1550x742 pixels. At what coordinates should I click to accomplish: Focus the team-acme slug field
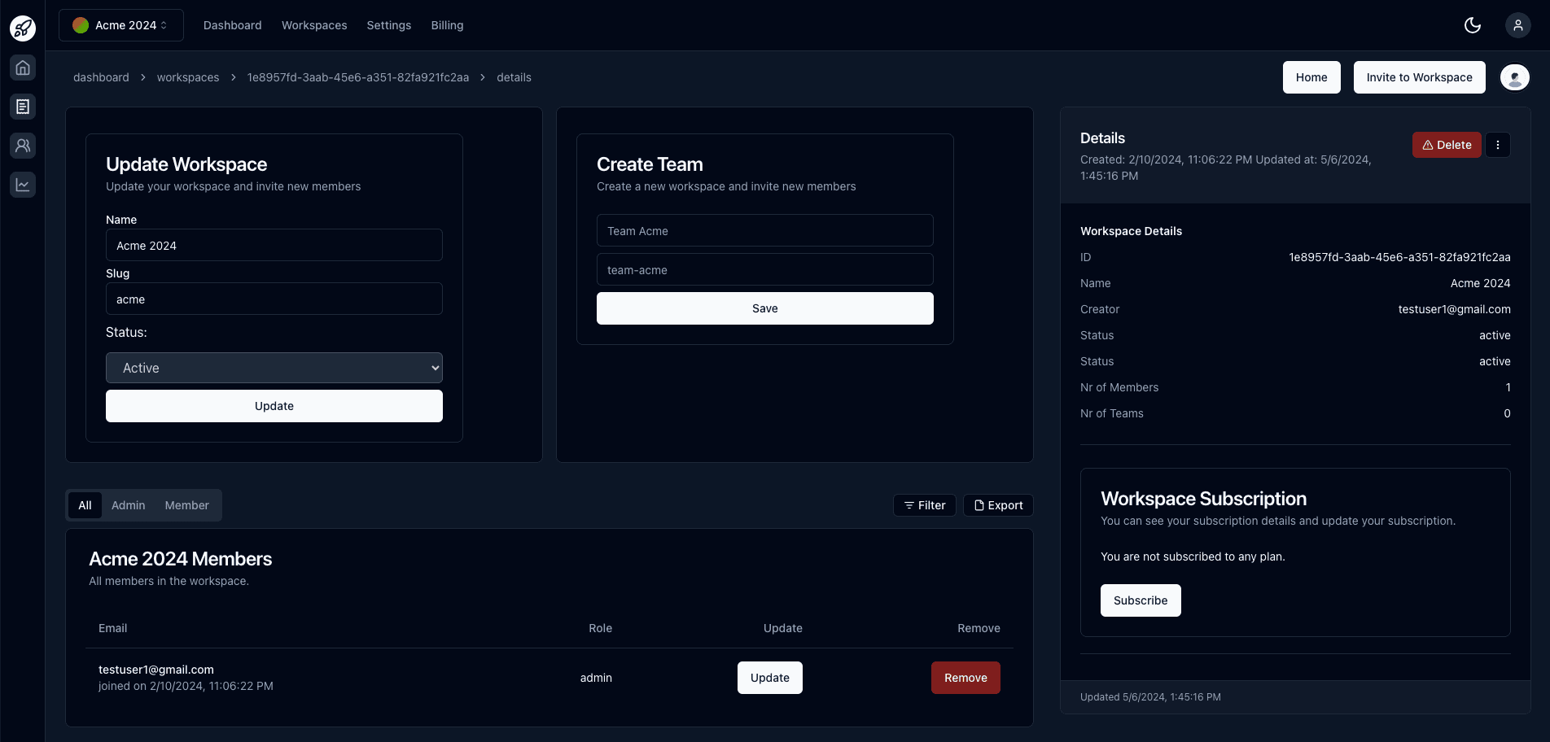point(765,269)
